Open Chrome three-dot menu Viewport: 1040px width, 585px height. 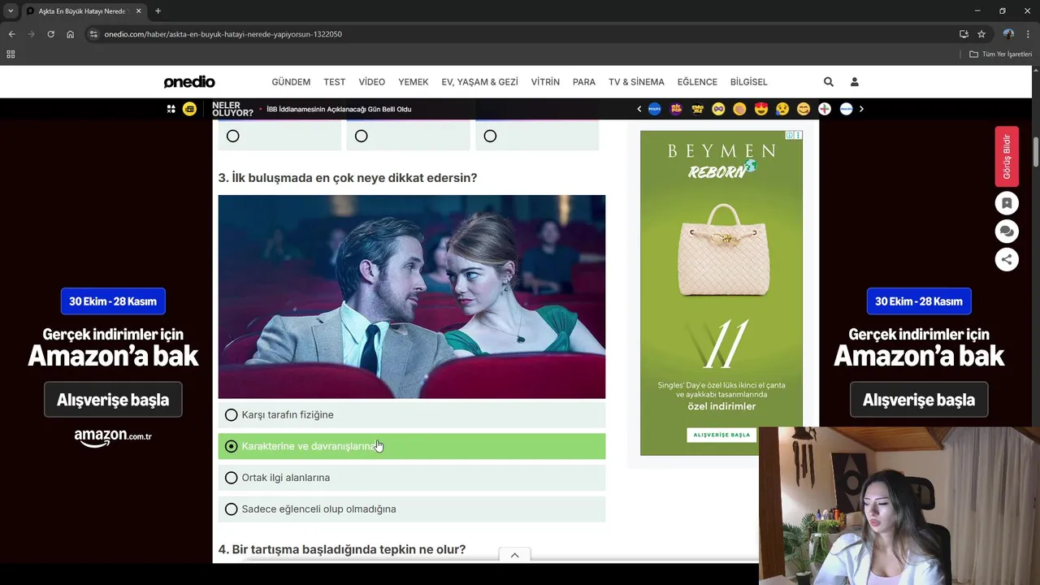pos(1028,34)
